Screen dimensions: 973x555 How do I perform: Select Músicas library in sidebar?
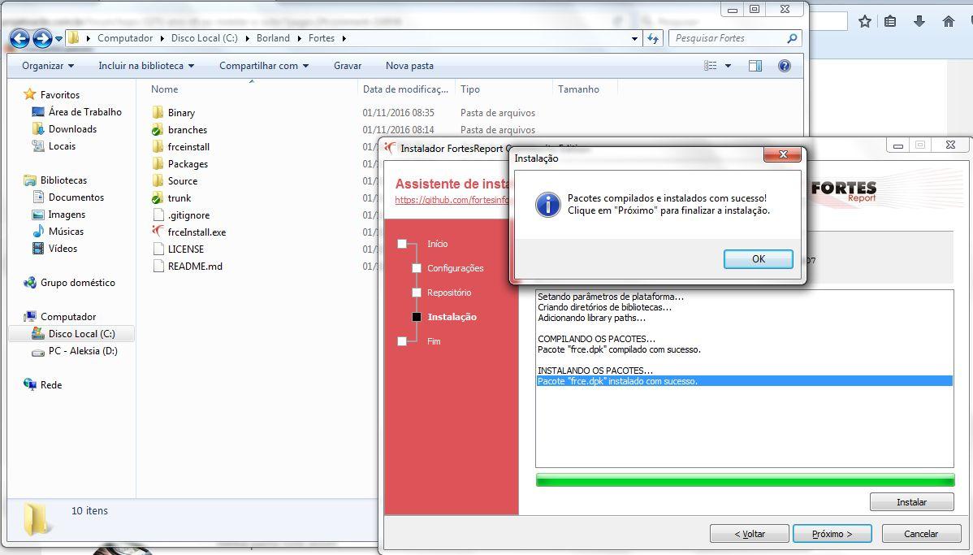[x=66, y=231]
